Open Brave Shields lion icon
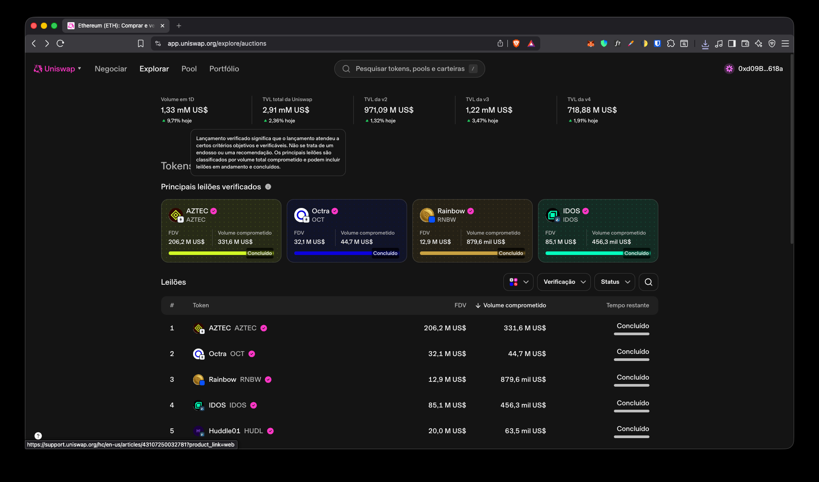The height and width of the screenshot is (482, 819). (x=516, y=43)
